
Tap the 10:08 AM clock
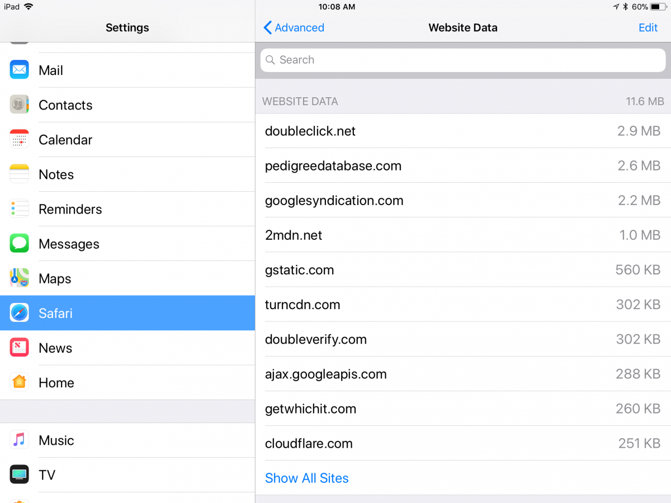point(337,7)
